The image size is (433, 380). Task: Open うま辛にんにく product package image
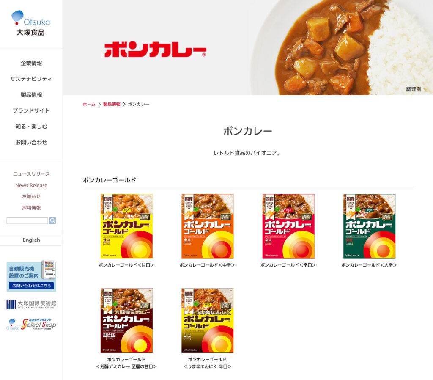(207, 321)
